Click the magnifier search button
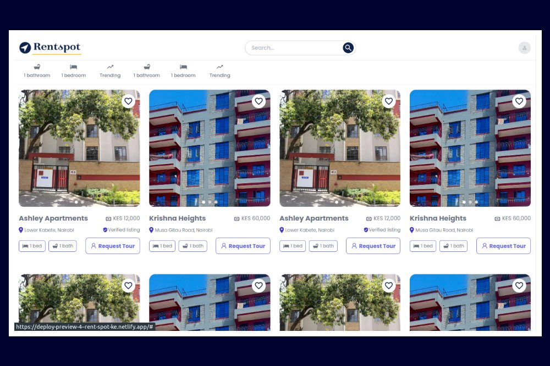550x366 pixels. (348, 48)
